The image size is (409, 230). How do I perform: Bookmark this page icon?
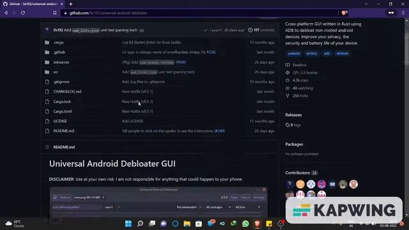[54, 13]
